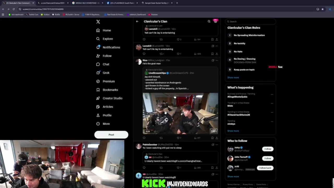Viewport: 334px width, 188px height.
Task: Repost the Lamskiii post with 409 views
Action: [162, 54]
